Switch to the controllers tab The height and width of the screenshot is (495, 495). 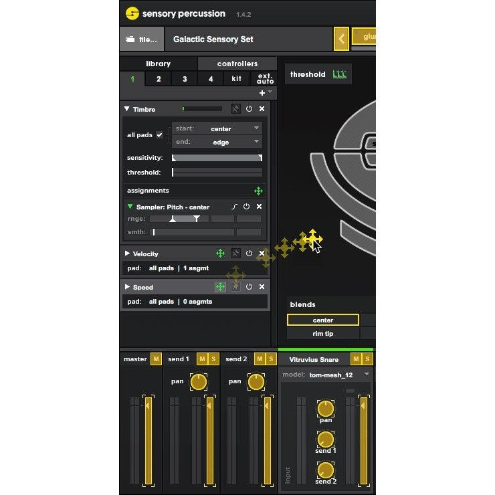pyautogui.click(x=237, y=64)
